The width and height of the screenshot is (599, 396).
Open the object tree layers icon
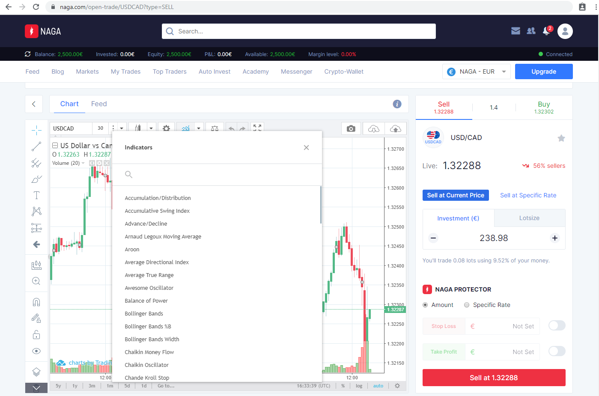[36, 372]
